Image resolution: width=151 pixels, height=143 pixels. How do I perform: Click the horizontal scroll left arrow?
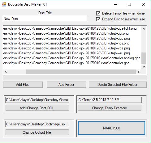click(x=6, y=72)
